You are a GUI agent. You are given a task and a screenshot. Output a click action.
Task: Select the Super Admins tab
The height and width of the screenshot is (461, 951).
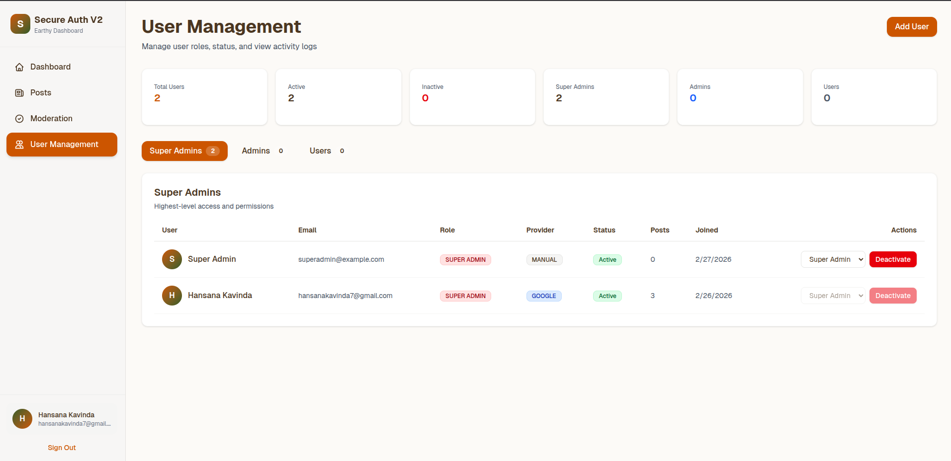[184, 151]
